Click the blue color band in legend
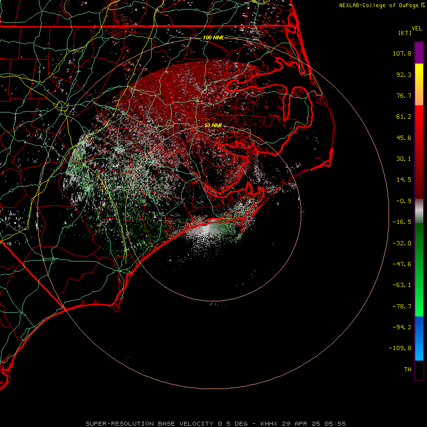The width and height of the screenshot is (427, 427). tap(419, 338)
